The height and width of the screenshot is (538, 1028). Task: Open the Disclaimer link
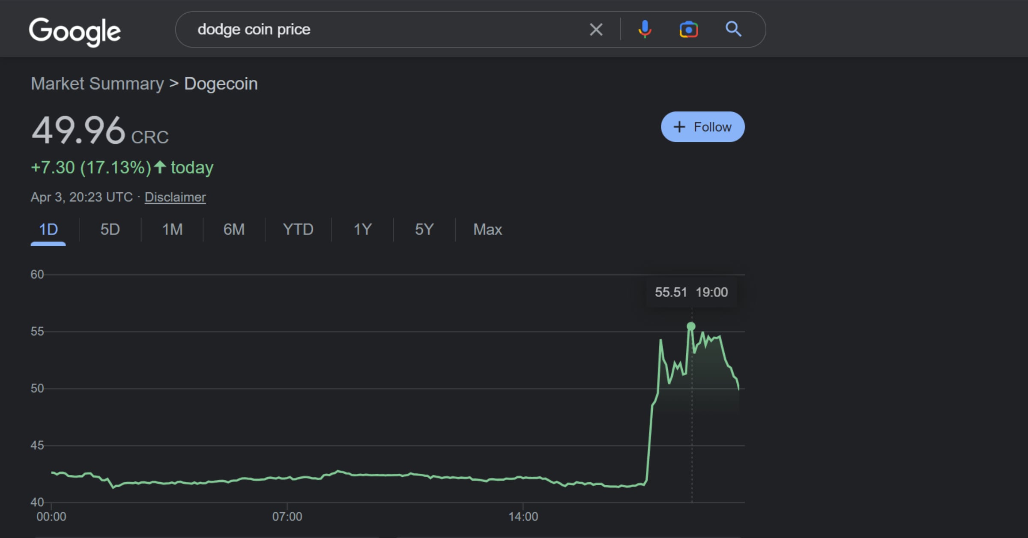175,197
